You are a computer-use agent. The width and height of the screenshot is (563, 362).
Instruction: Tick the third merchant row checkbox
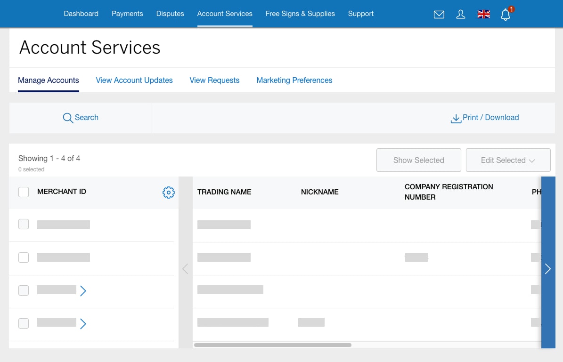point(24,290)
